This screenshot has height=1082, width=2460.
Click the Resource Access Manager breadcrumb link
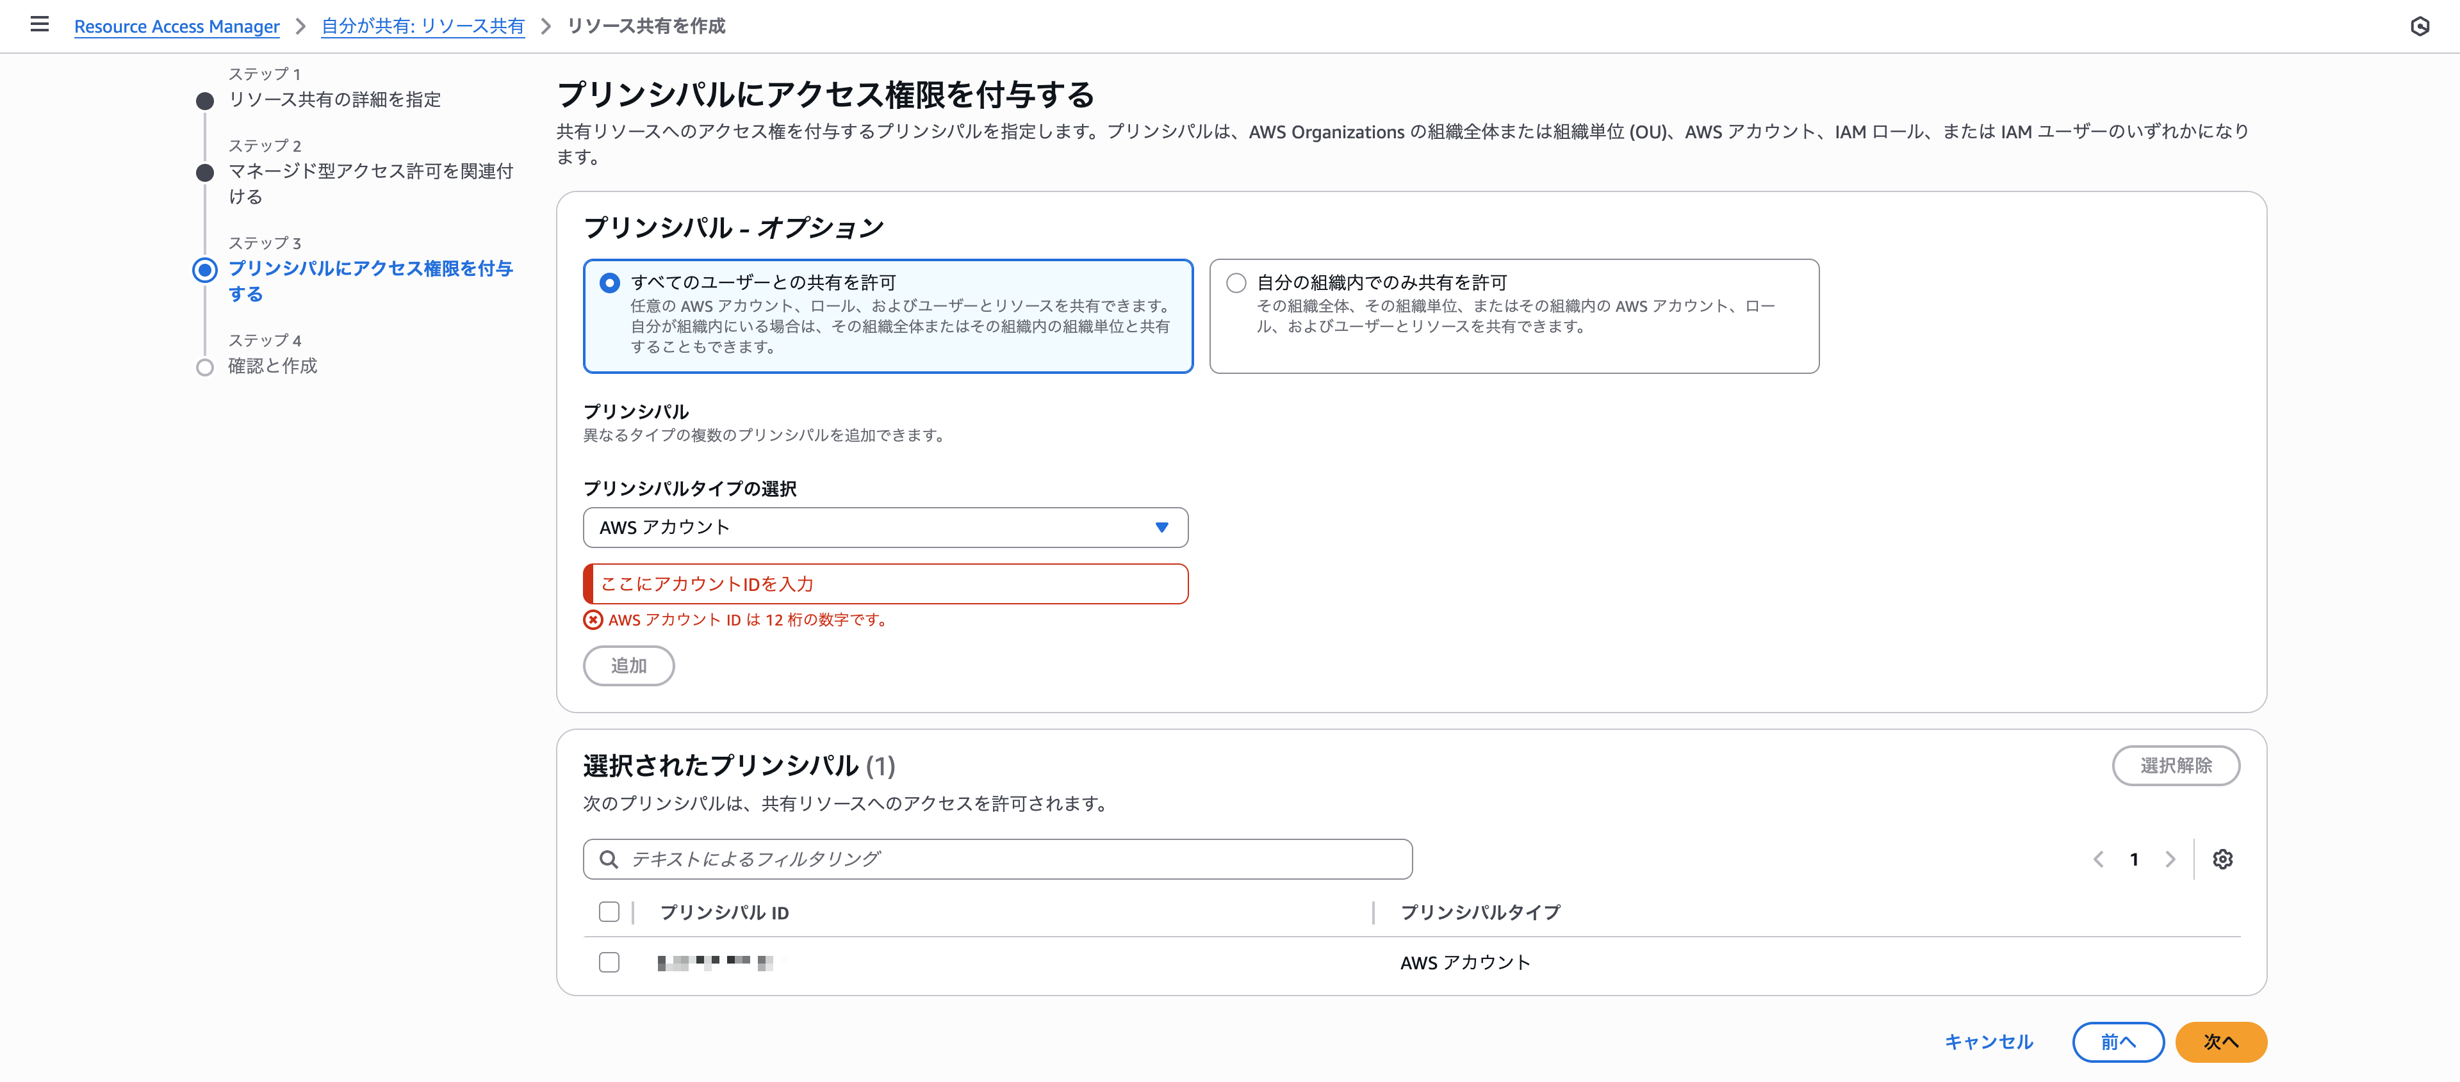(x=177, y=26)
